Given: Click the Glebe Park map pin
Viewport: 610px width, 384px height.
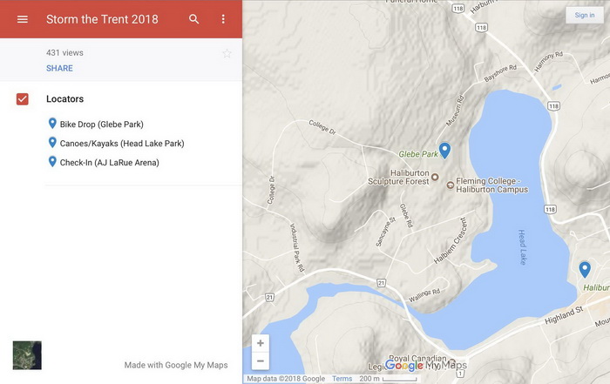Looking at the screenshot, I should [444, 151].
